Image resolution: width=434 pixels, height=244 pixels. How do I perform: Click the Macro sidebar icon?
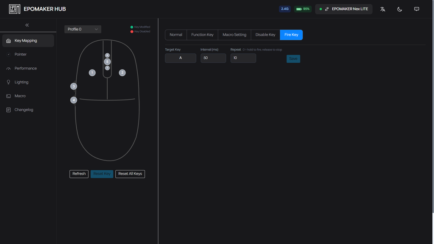(8, 96)
